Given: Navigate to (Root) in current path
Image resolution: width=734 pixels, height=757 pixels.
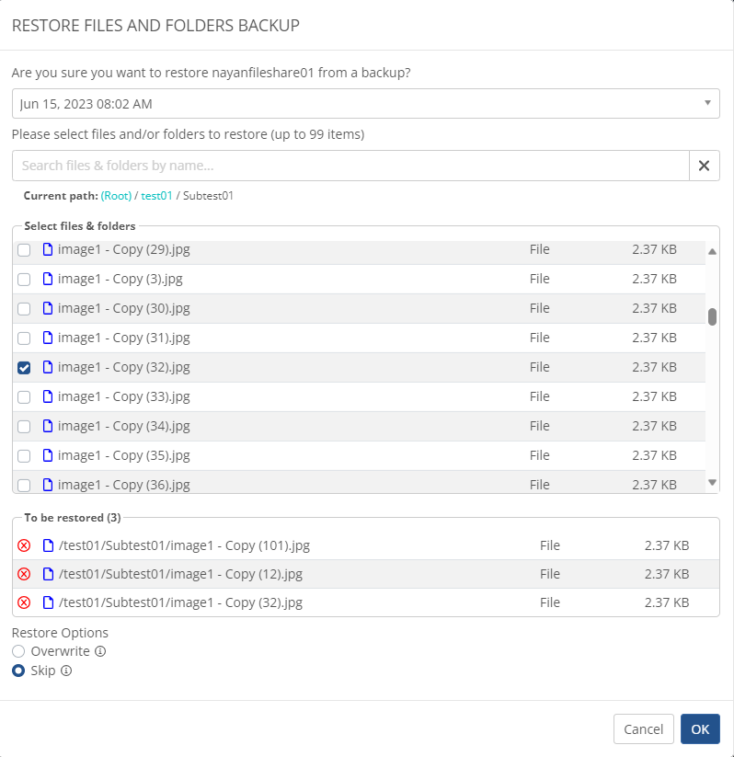Looking at the screenshot, I should pos(117,196).
